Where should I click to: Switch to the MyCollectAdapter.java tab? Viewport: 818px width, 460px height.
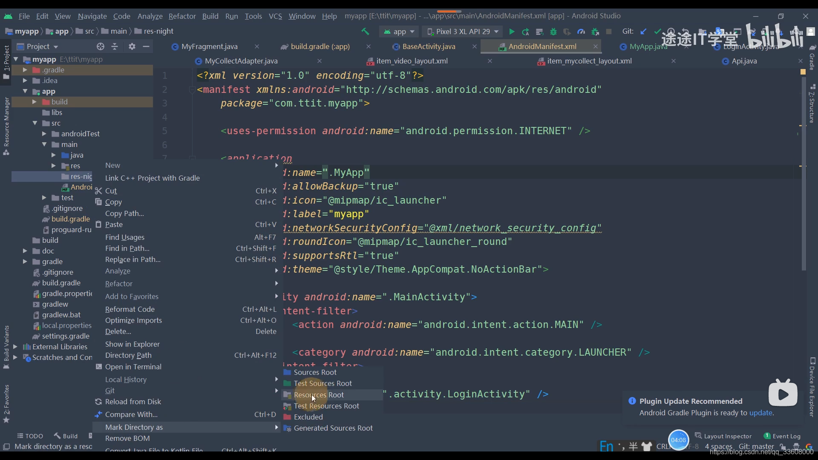[x=241, y=61]
